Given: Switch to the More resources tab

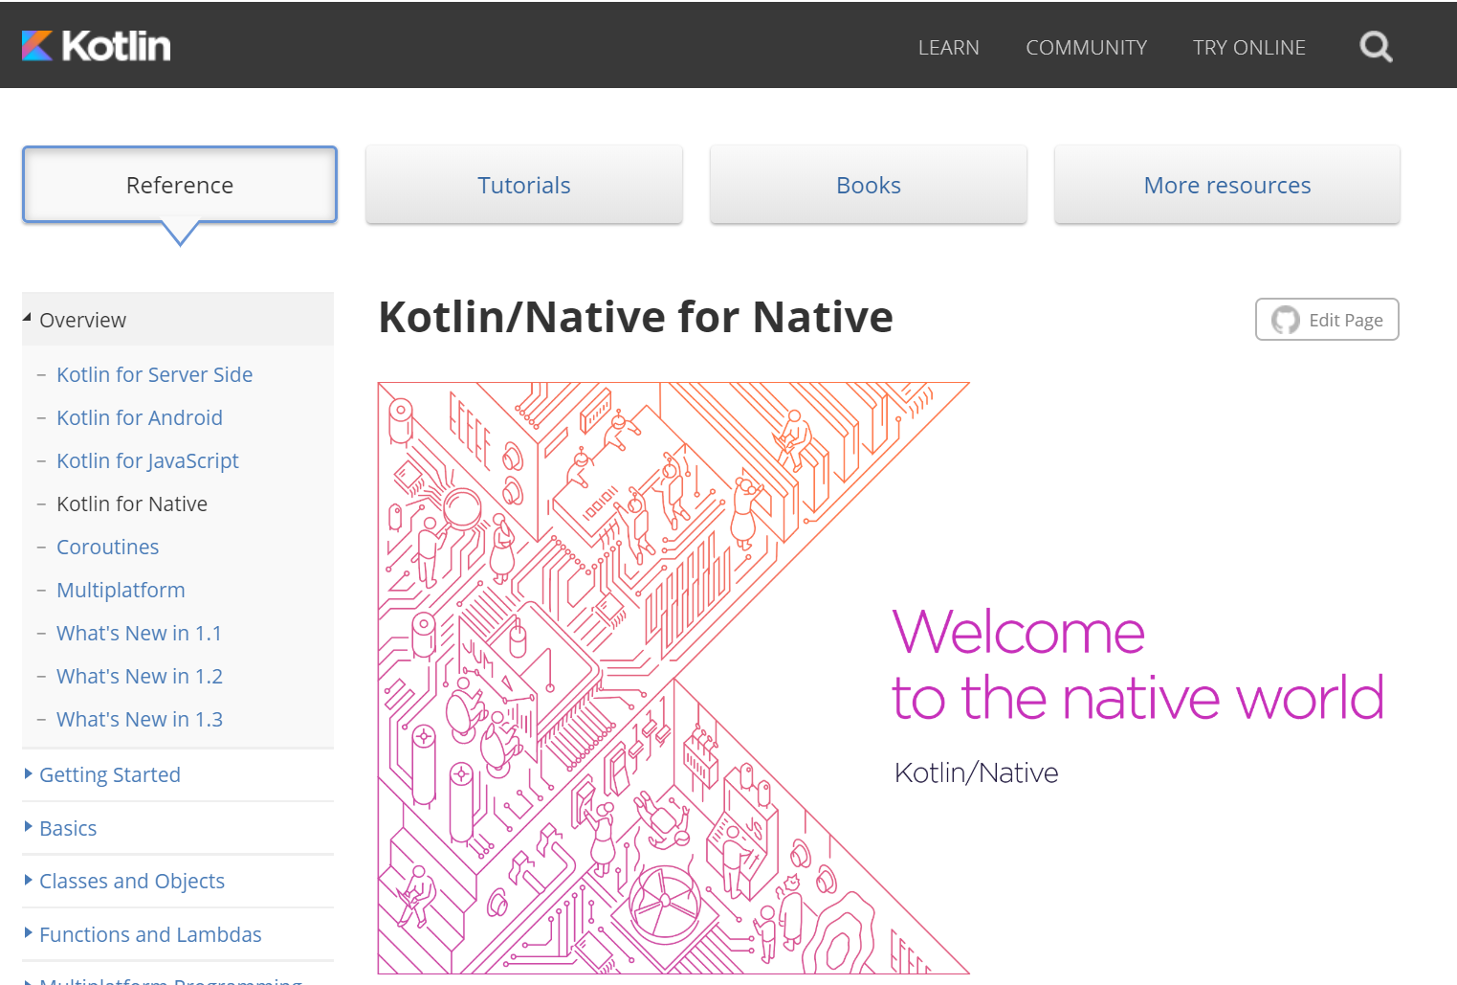Looking at the screenshot, I should tap(1227, 185).
